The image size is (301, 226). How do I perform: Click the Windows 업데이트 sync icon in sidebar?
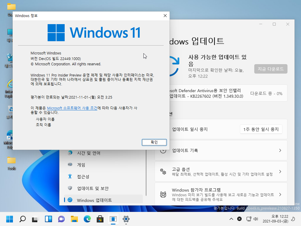coord(70,200)
